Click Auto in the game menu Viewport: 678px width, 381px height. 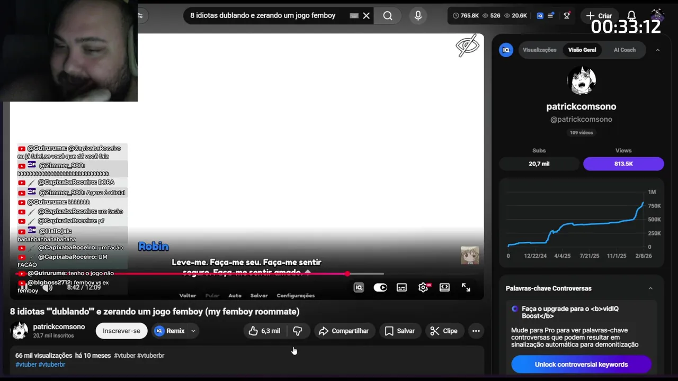[235, 296]
